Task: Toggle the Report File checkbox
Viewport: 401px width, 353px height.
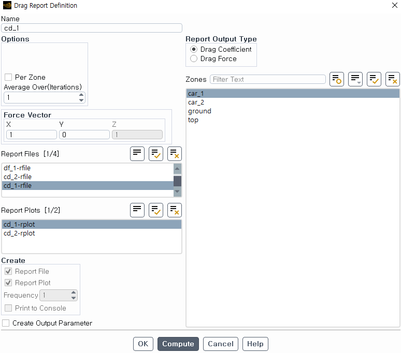Action: point(8,271)
